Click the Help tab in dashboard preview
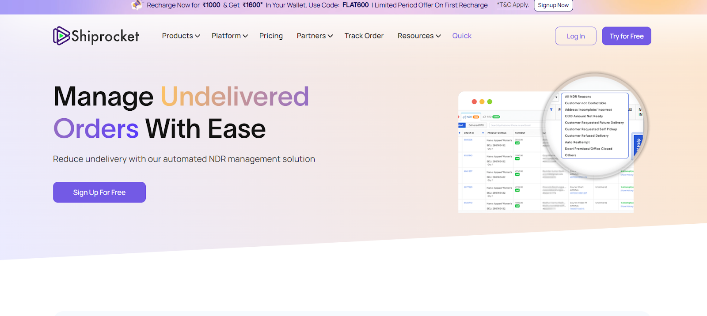Image resolution: width=707 pixels, height=316 pixels. pos(638,144)
